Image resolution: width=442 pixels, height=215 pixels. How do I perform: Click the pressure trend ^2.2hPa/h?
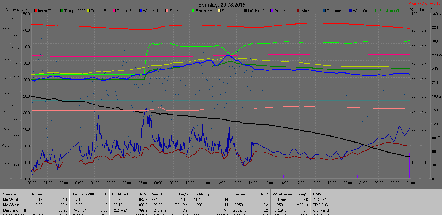(120, 210)
